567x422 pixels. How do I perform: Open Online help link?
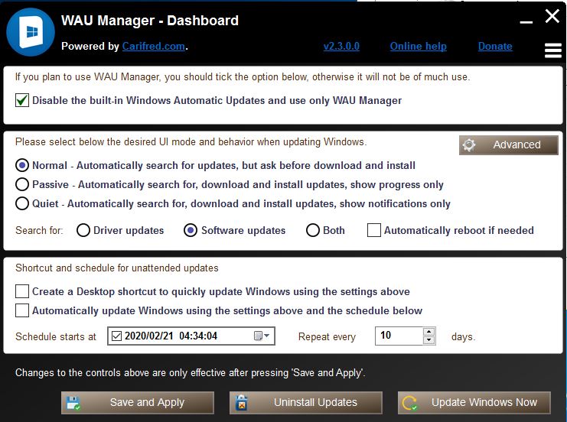point(418,47)
